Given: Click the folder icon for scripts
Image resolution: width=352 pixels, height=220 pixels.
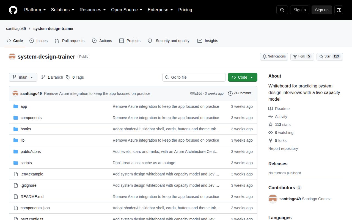Looking at the screenshot, I should tap(16, 163).
